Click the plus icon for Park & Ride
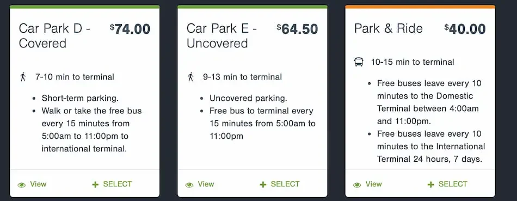The height and width of the screenshot is (201, 517). (x=430, y=185)
